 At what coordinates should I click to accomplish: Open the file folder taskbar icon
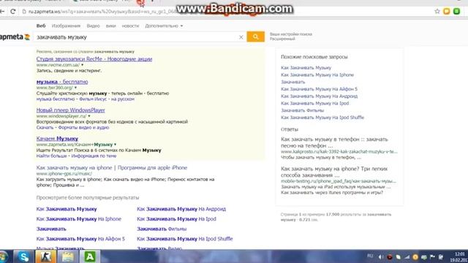pyautogui.click(x=68, y=256)
